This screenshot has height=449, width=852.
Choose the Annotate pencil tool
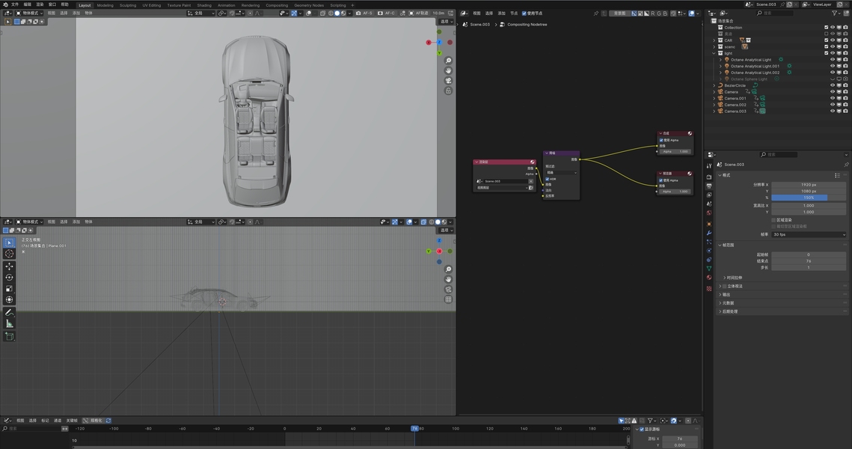coord(9,312)
